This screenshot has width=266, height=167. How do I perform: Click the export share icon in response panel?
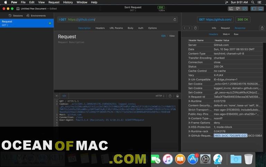(262, 28)
